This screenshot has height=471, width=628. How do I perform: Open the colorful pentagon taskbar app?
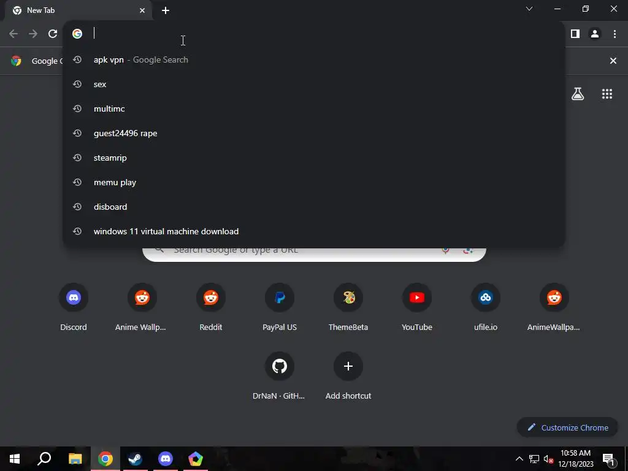pos(196,459)
